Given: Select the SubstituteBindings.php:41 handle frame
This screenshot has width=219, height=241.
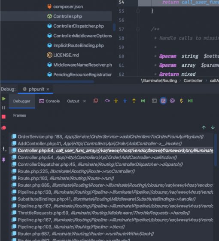Looking at the screenshot, I should (111, 199).
